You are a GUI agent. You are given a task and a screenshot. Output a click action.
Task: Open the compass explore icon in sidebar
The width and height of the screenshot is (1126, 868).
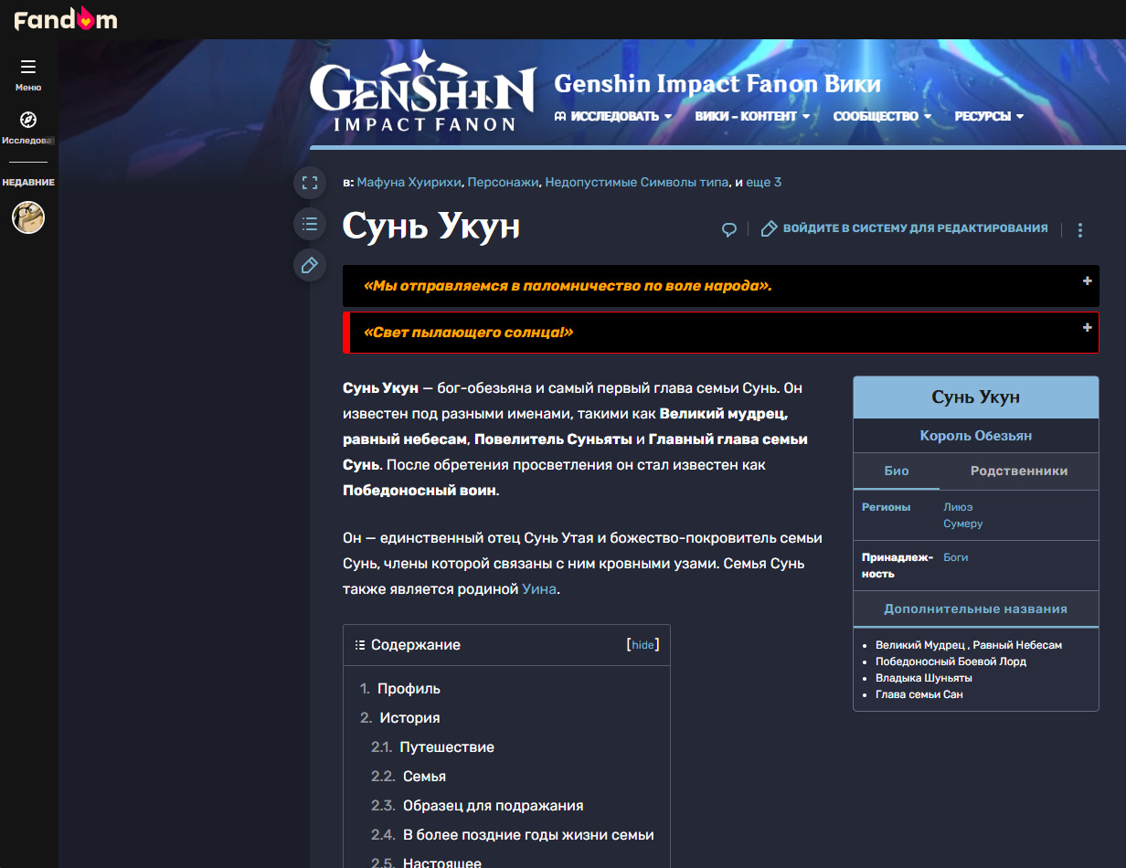click(28, 120)
